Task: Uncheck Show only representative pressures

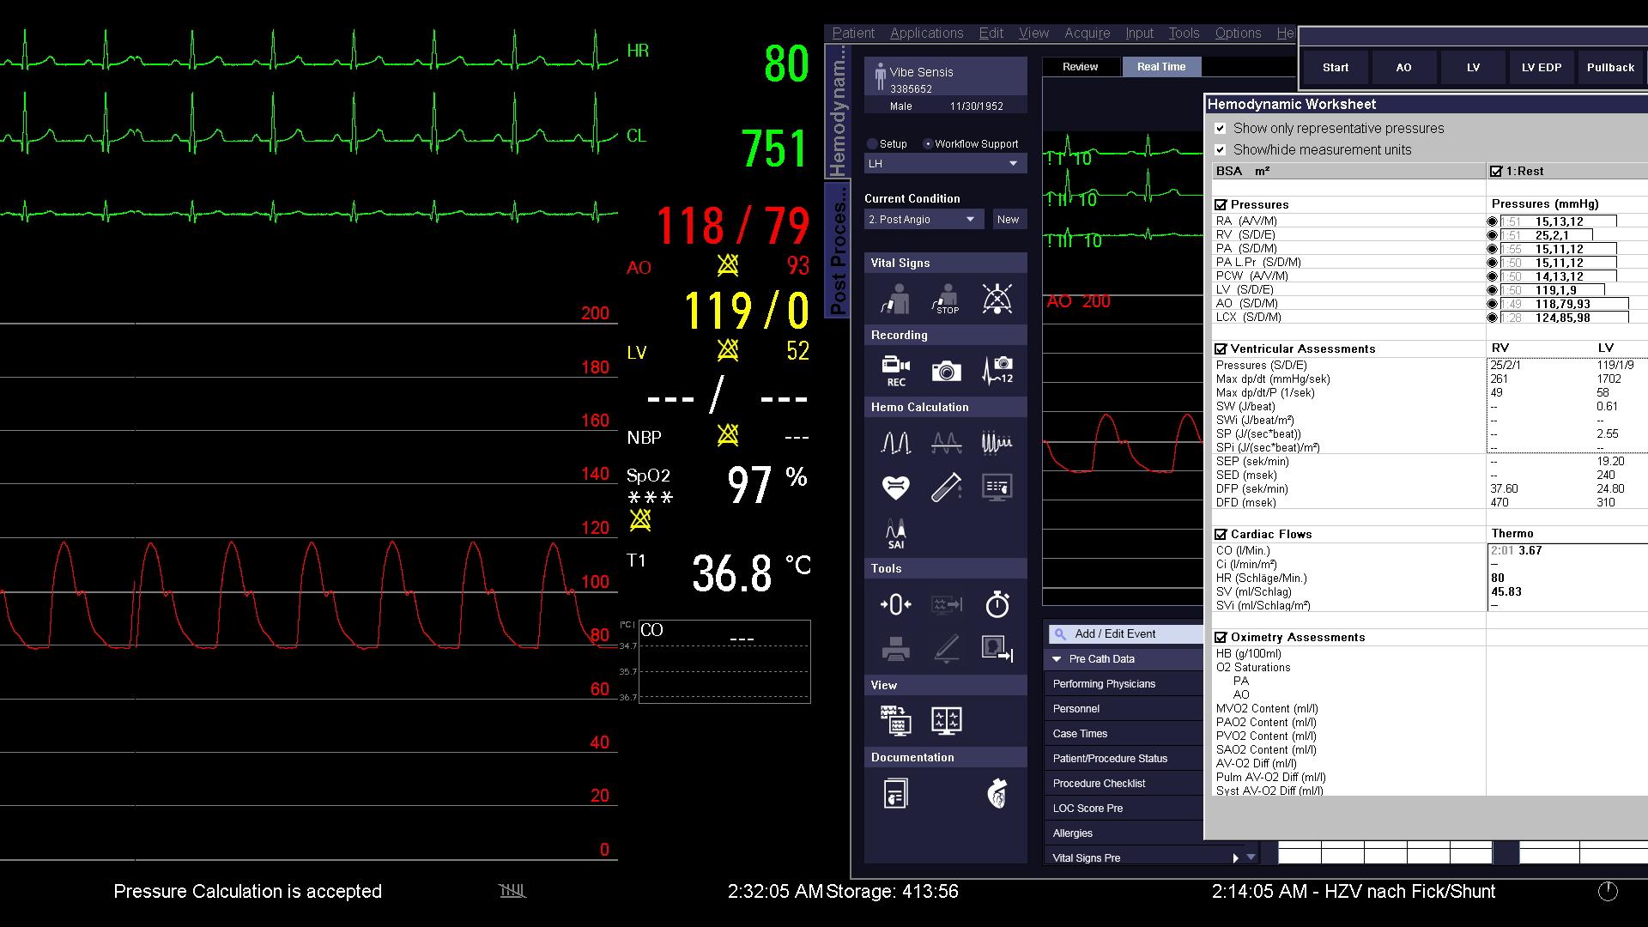Action: pyautogui.click(x=1221, y=129)
